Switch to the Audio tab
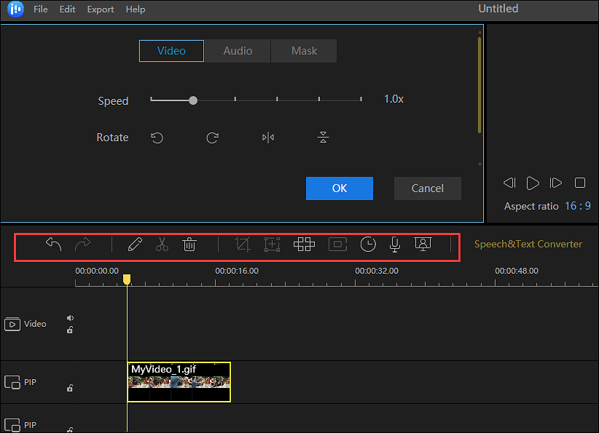Viewport: 599px width, 433px height. tap(238, 51)
